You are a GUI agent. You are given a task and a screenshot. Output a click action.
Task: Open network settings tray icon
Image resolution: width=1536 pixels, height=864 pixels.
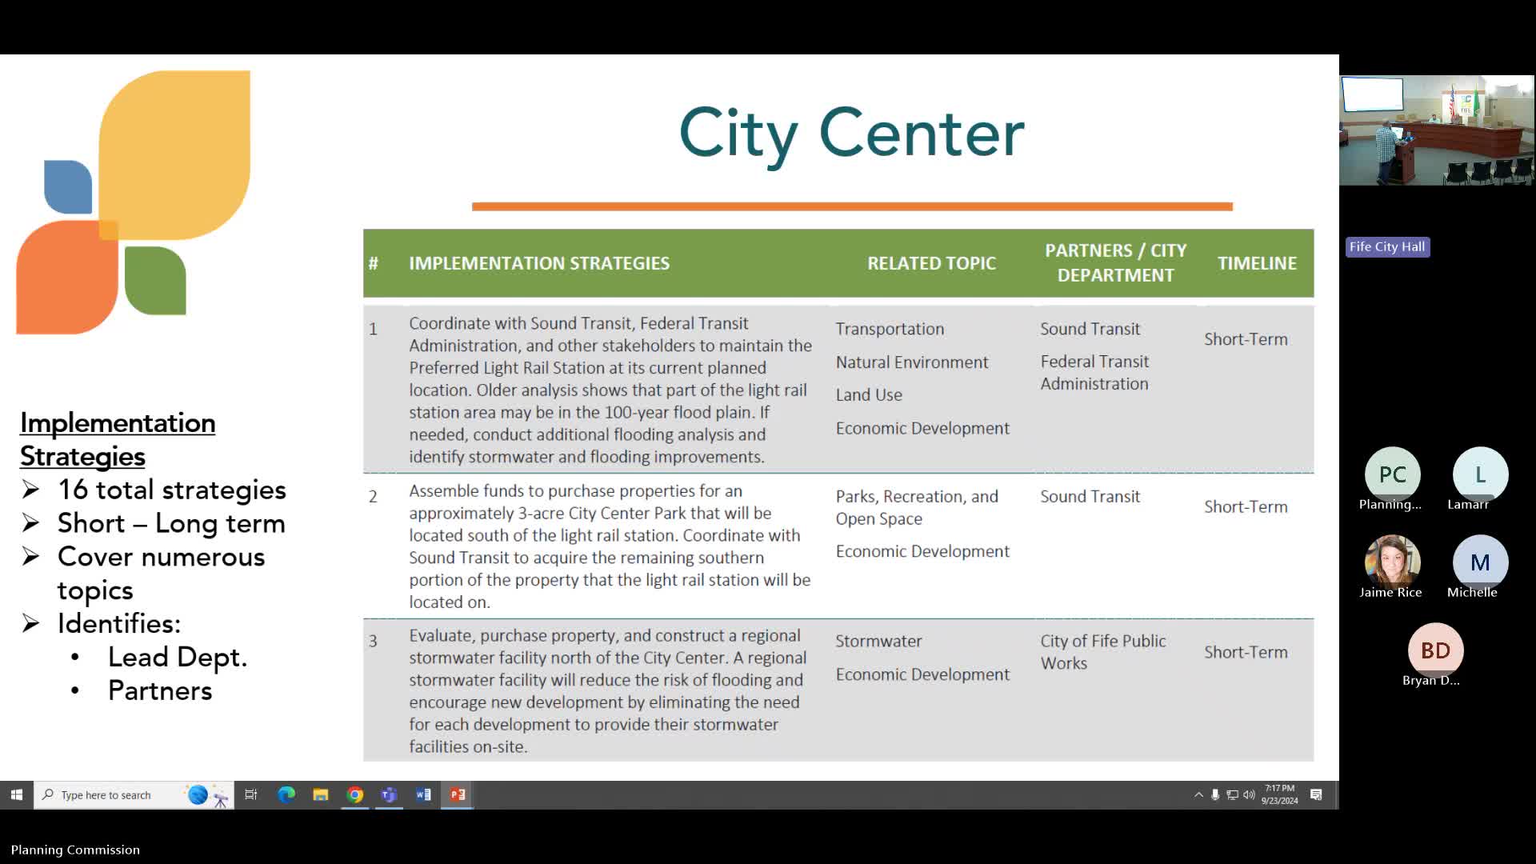pyautogui.click(x=1232, y=794)
